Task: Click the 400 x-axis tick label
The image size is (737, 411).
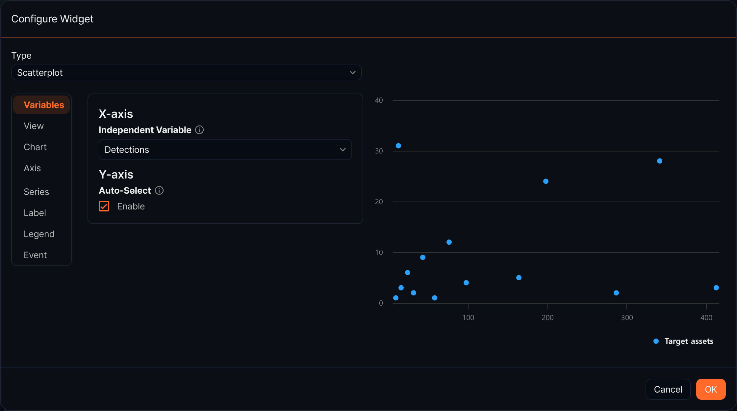Action: (x=706, y=317)
